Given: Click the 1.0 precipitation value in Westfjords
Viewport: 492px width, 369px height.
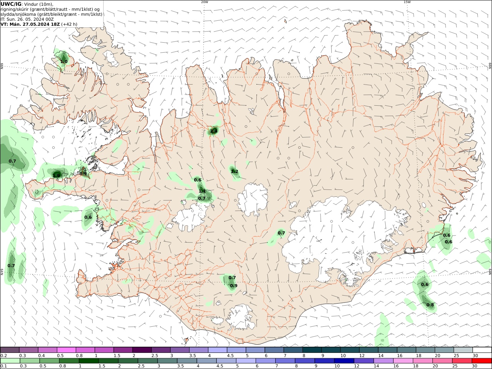Looking at the screenshot, I should pos(64,61).
